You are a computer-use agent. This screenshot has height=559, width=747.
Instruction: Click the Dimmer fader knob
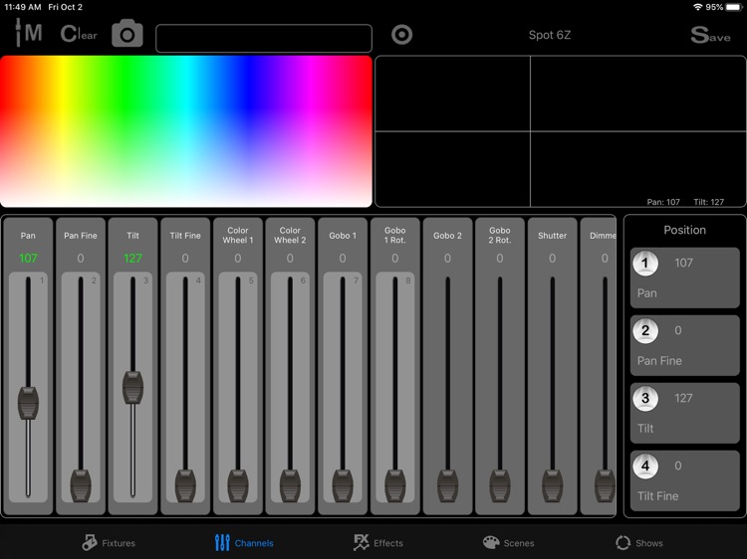tap(605, 485)
